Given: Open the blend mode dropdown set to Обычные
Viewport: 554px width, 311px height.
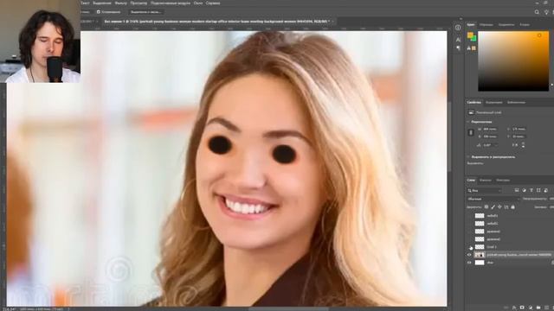Looking at the screenshot, I should tap(493, 199).
